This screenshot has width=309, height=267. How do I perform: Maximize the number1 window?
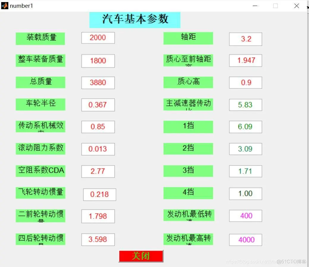[x=275, y=6]
